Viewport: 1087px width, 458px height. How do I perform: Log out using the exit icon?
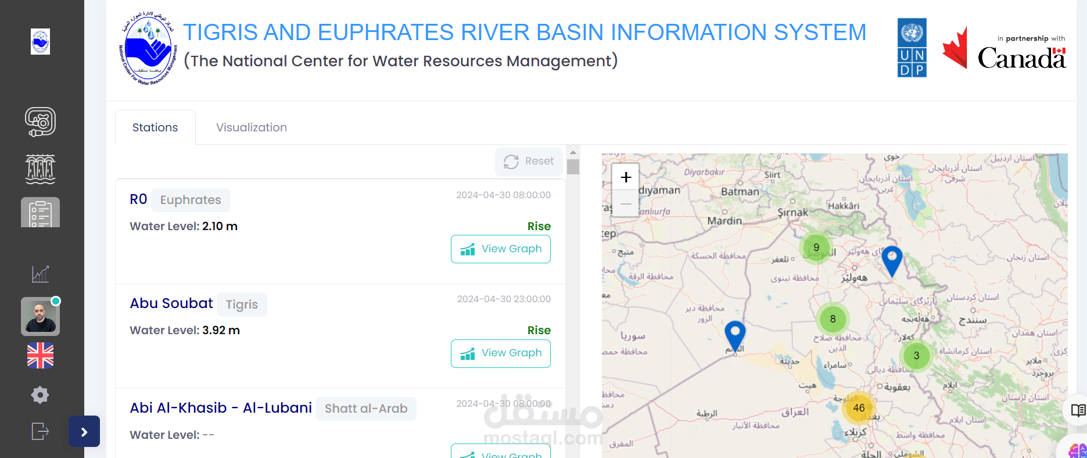(40, 431)
